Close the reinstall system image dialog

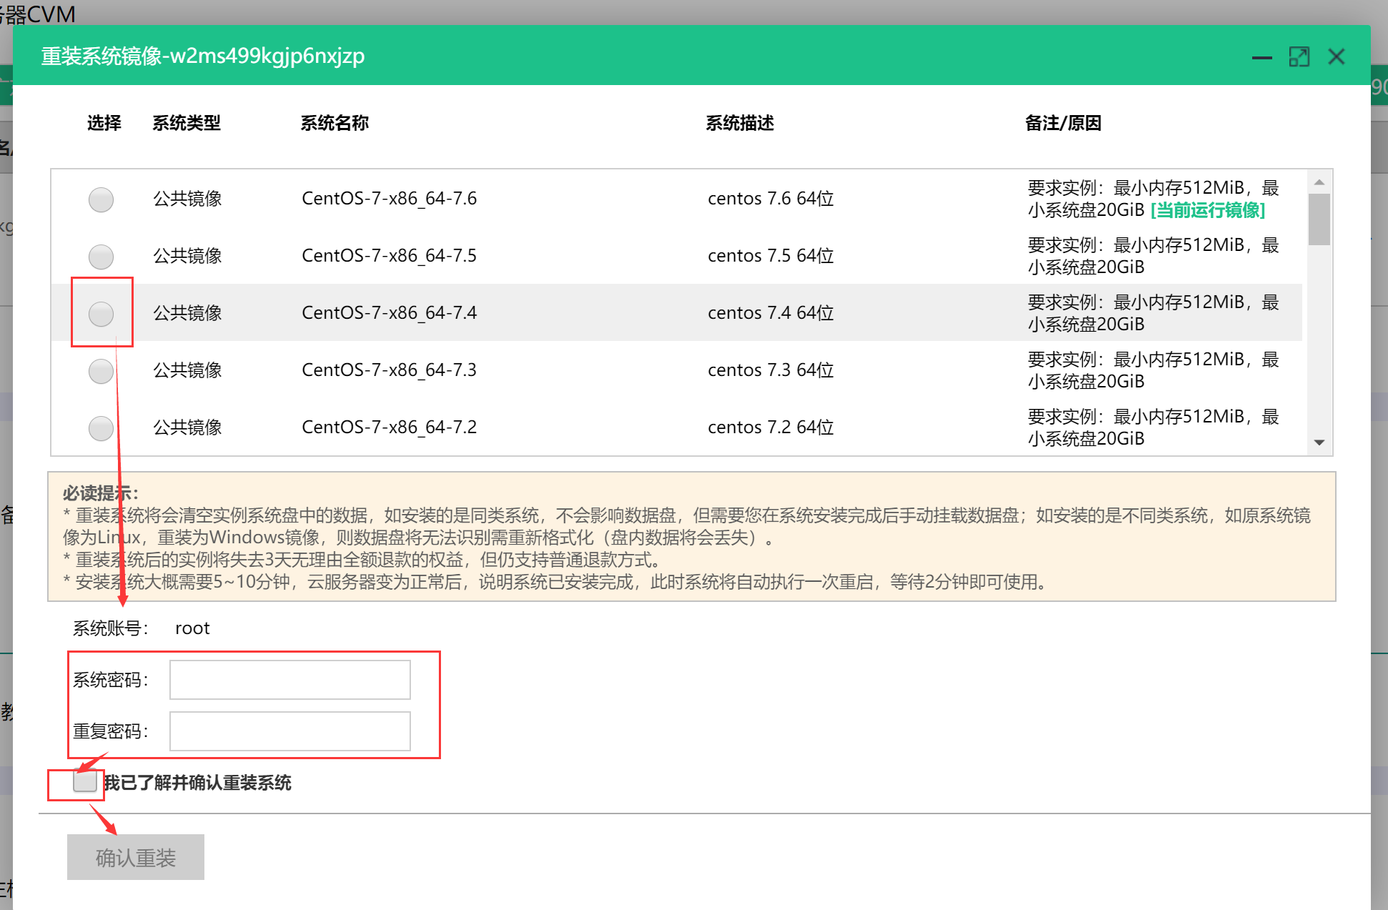point(1337,56)
